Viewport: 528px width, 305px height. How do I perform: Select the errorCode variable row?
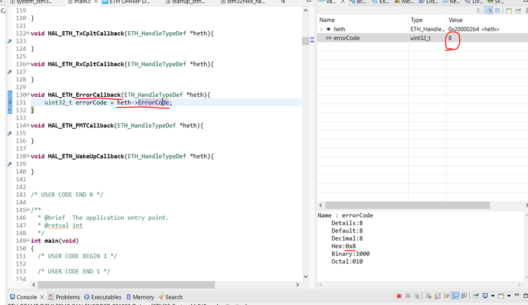point(422,38)
